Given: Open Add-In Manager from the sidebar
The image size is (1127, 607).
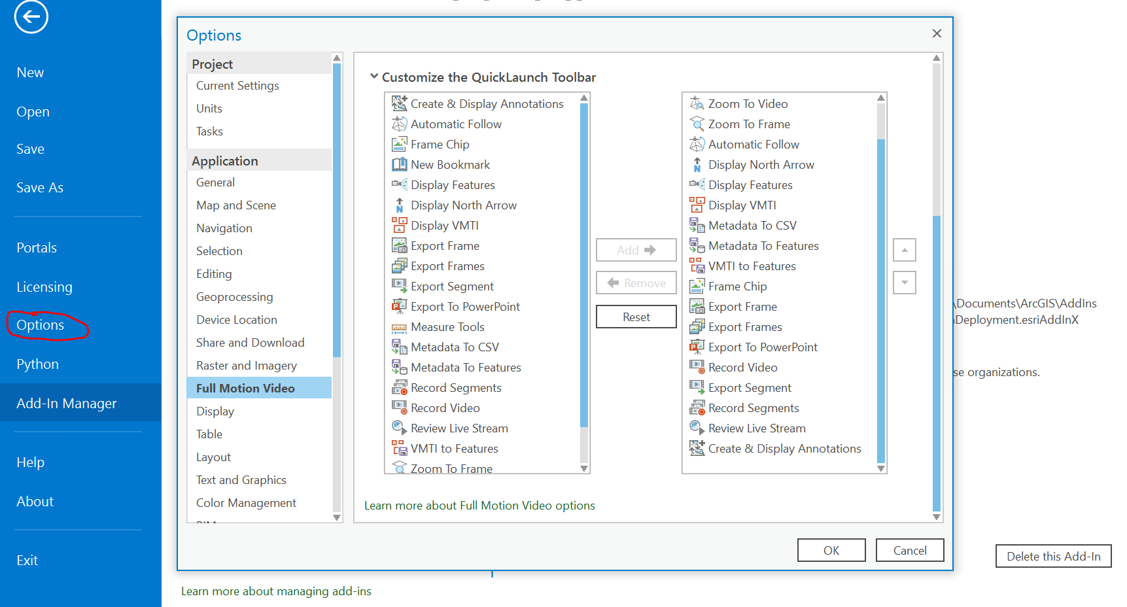Looking at the screenshot, I should pos(66,403).
